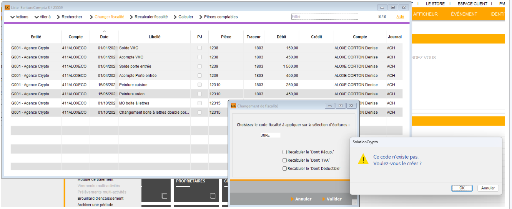Toggle the PJ checkbox for Solde VMC row
The height and width of the screenshot is (209, 512).
(199, 48)
